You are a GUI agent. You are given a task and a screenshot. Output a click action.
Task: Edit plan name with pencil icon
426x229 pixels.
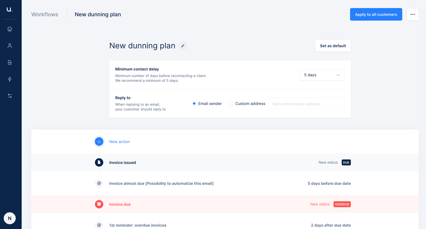click(x=183, y=46)
